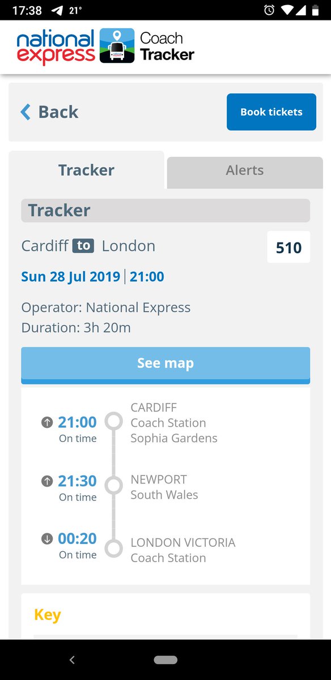Tap the Coach Tracker bus logo icon

coord(117,46)
